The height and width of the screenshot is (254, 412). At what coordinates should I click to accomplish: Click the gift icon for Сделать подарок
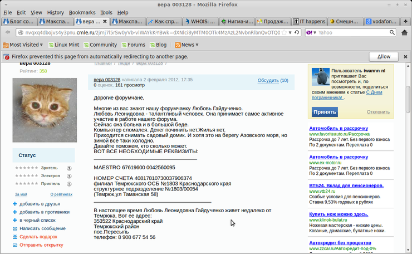click(14, 237)
